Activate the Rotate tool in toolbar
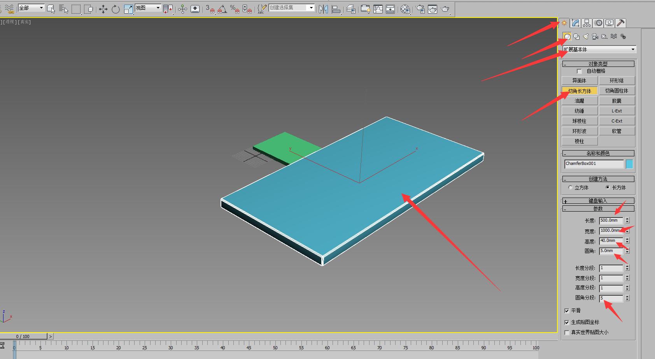This screenshot has width=655, height=359. pos(116,9)
